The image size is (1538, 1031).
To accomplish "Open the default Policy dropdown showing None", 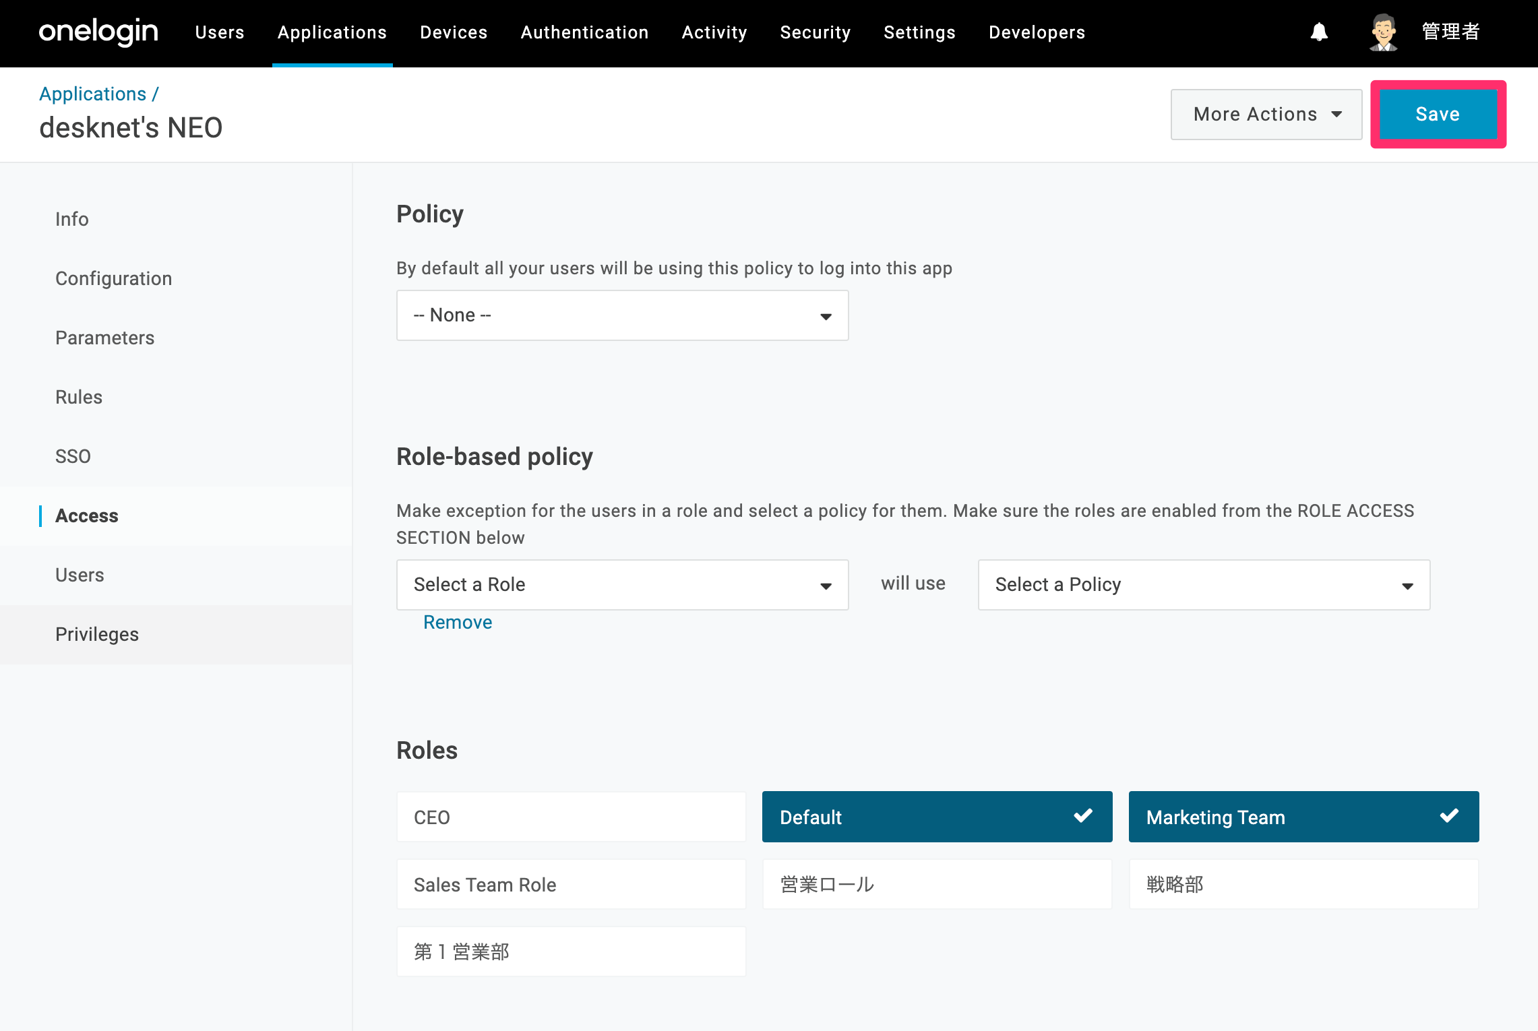I will point(622,315).
